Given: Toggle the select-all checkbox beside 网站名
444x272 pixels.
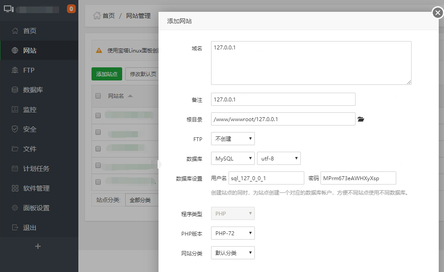Looking at the screenshot, I should click(98, 96).
